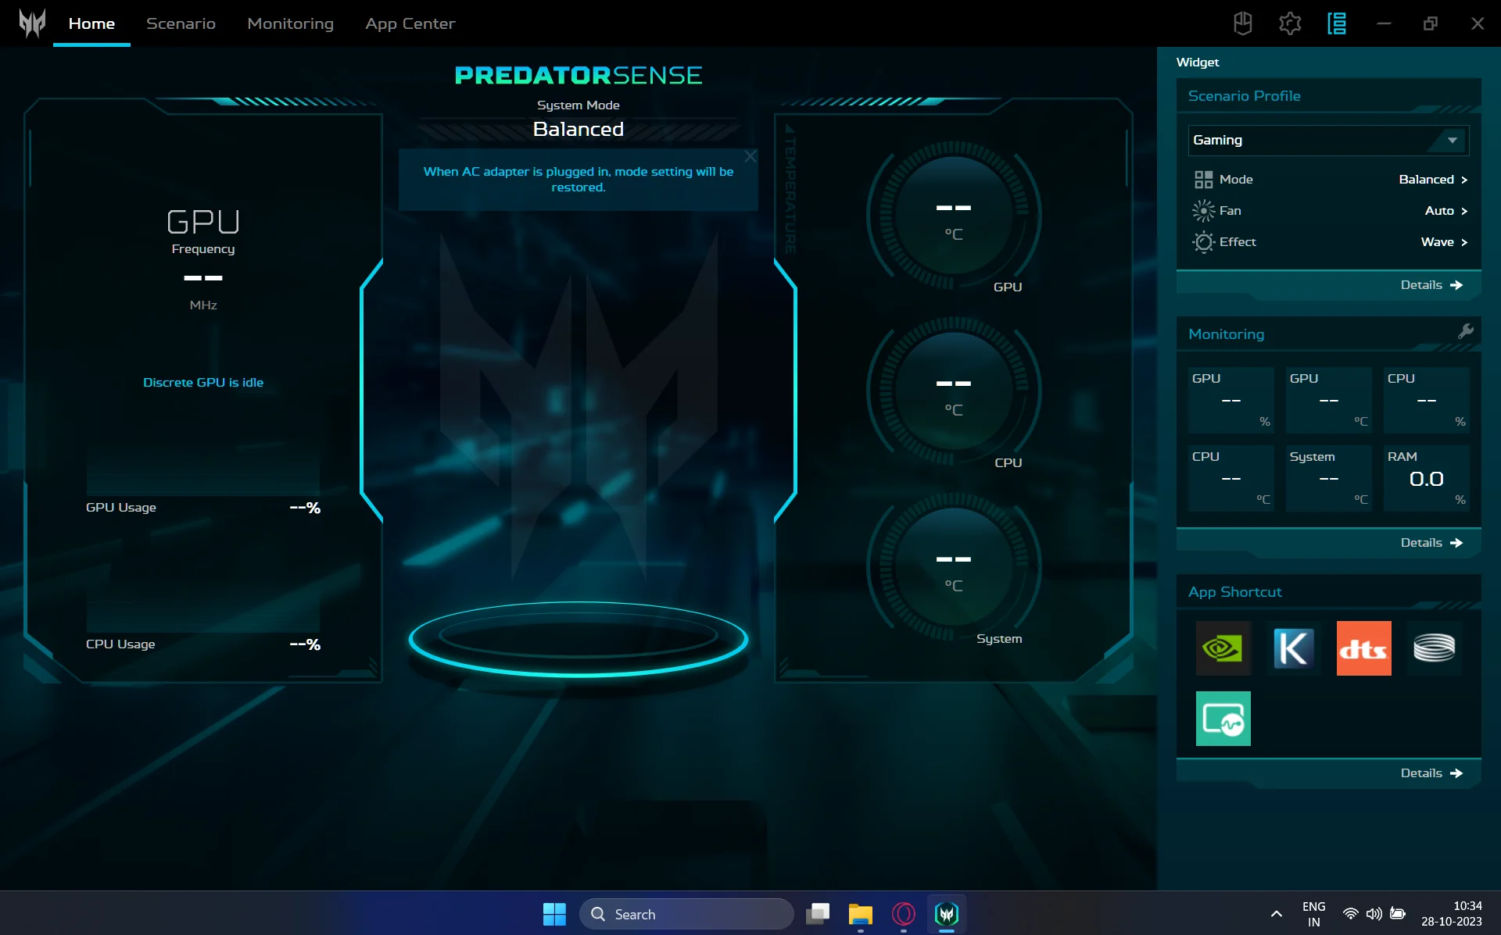Click the Mode grid icon
Screen dimensions: 1501x935
point(1203,180)
